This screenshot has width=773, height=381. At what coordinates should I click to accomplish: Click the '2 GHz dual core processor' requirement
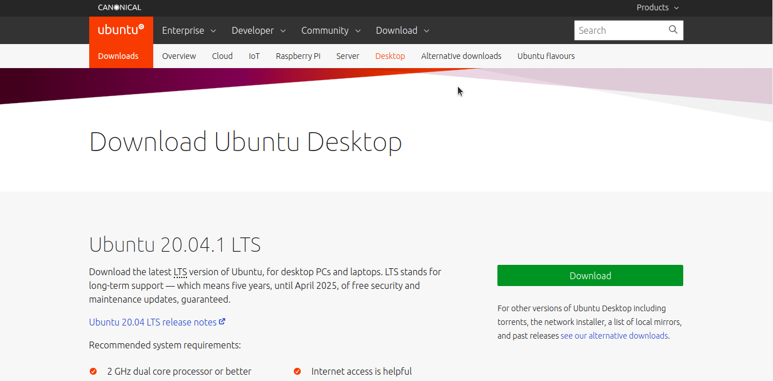pyautogui.click(x=179, y=371)
